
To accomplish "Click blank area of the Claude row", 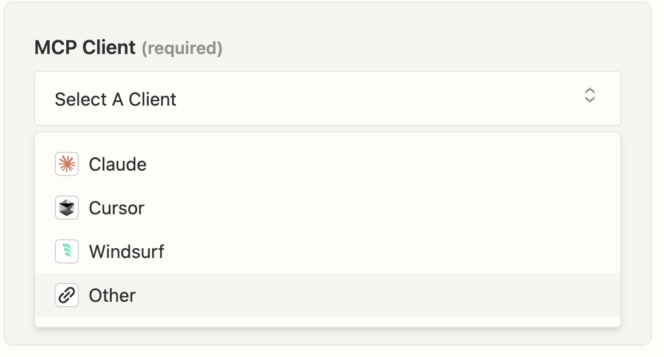I will (381, 165).
